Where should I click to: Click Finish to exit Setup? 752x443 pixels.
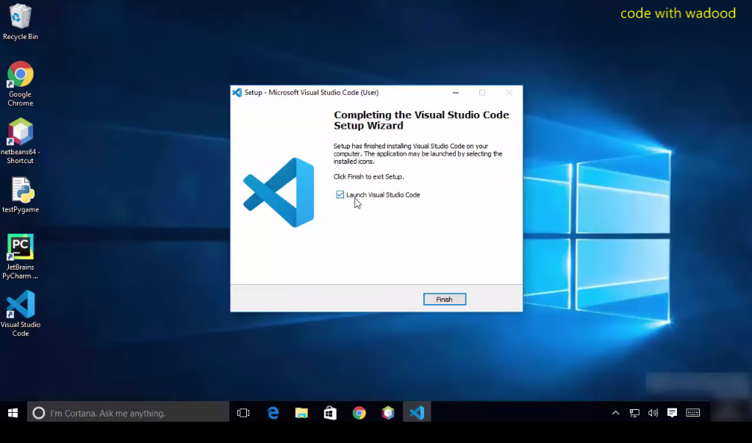tap(445, 299)
